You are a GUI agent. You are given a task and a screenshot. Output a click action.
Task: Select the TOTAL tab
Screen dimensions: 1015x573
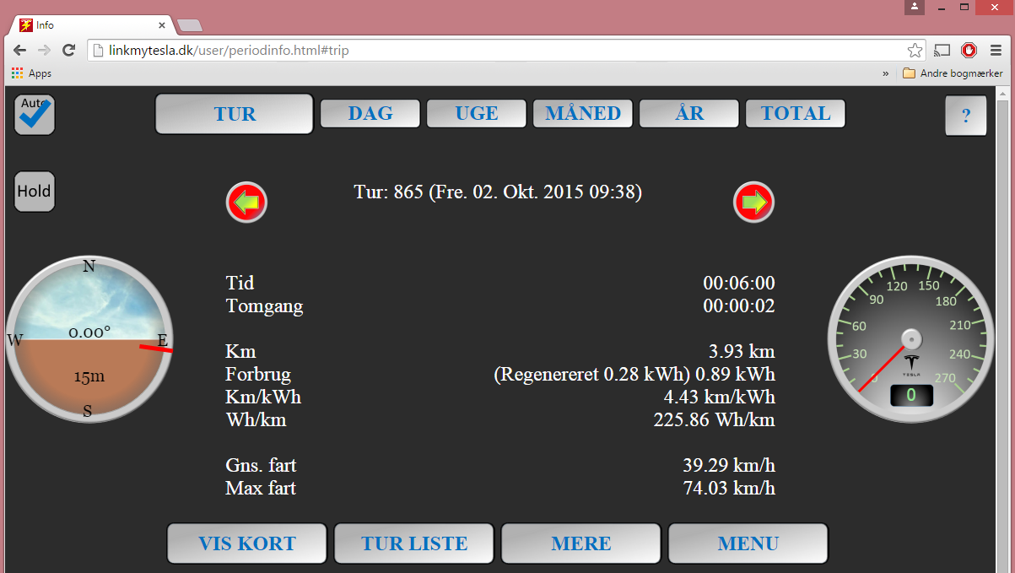(x=796, y=114)
